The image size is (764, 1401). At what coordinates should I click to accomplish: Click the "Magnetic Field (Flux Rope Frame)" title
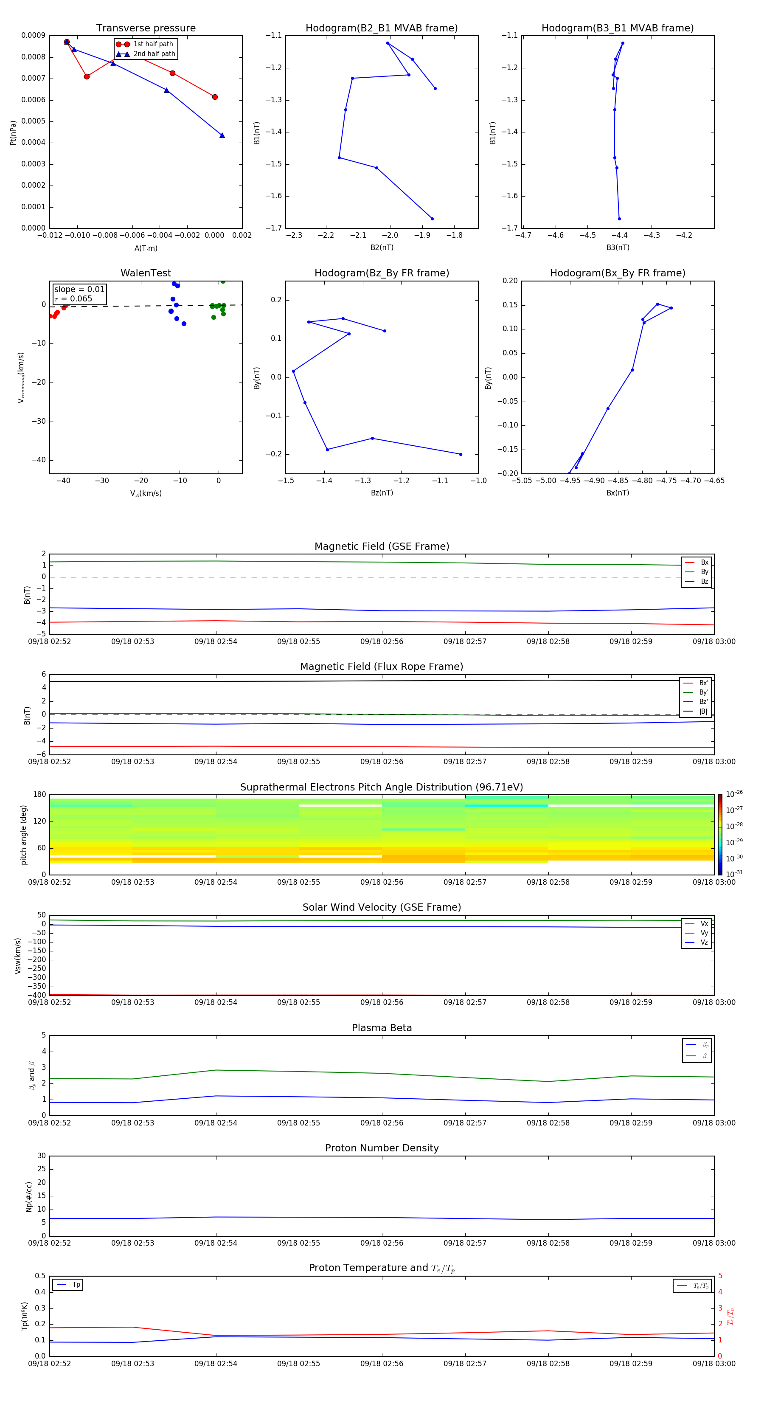click(x=382, y=667)
